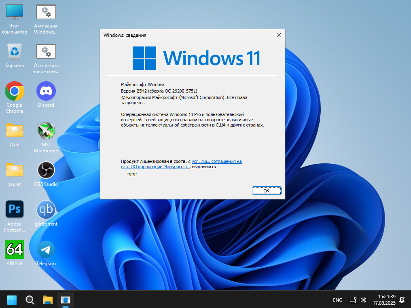411x308 pixels.
Task: Click the 'Майкрософт Windows' text line
Action: point(143,84)
